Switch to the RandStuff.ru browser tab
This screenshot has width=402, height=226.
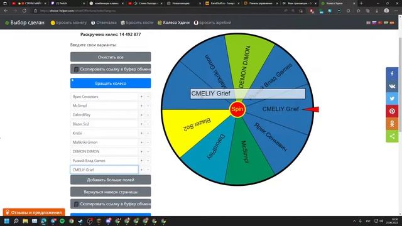pos(222,3)
